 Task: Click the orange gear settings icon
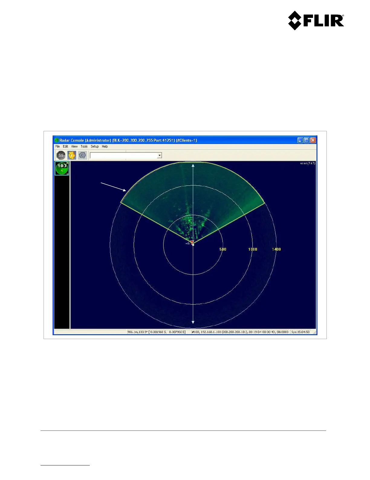tap(72, 155)
